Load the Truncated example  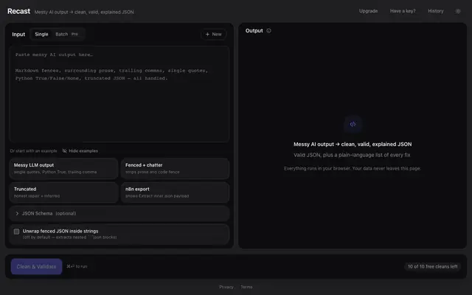[63, 192]
